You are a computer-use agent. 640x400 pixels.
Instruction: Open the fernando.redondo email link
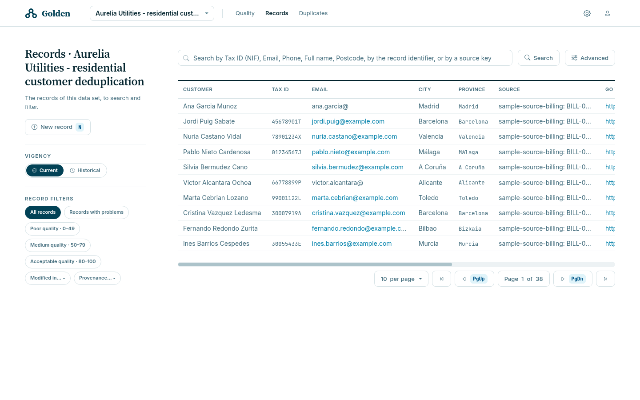(x=359, y=228)
